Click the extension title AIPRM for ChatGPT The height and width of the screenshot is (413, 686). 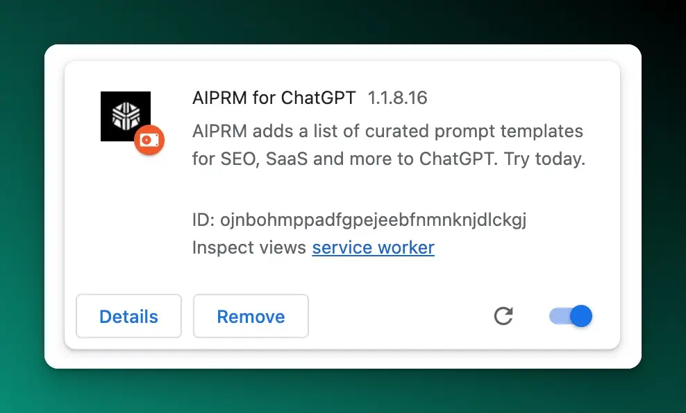[x=274, y=98]
